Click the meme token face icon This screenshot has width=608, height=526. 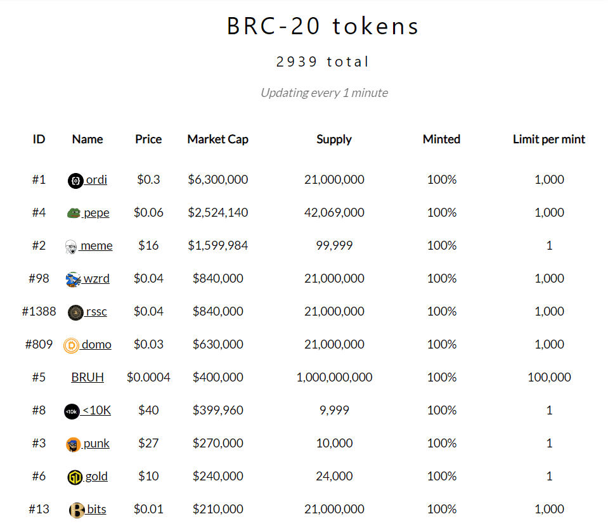point(72,247)
